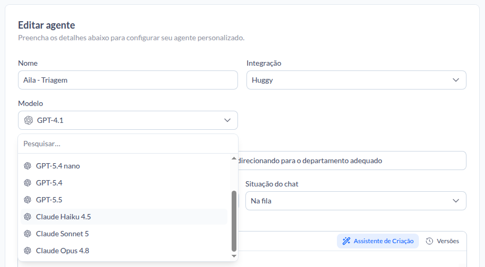Choose Claude Haiku 4.5 model option

[124, 217]
